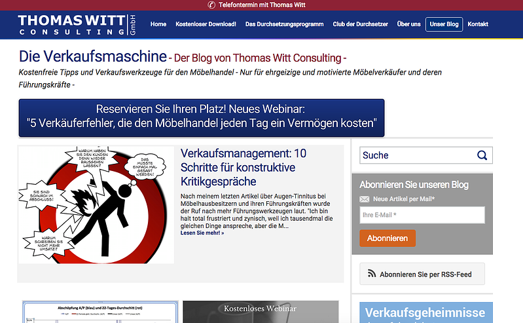523x323 pixels.
Task: Open the Verkaufsmanagement 10 Schritte article headline
Action: click(x=243, y=167)
